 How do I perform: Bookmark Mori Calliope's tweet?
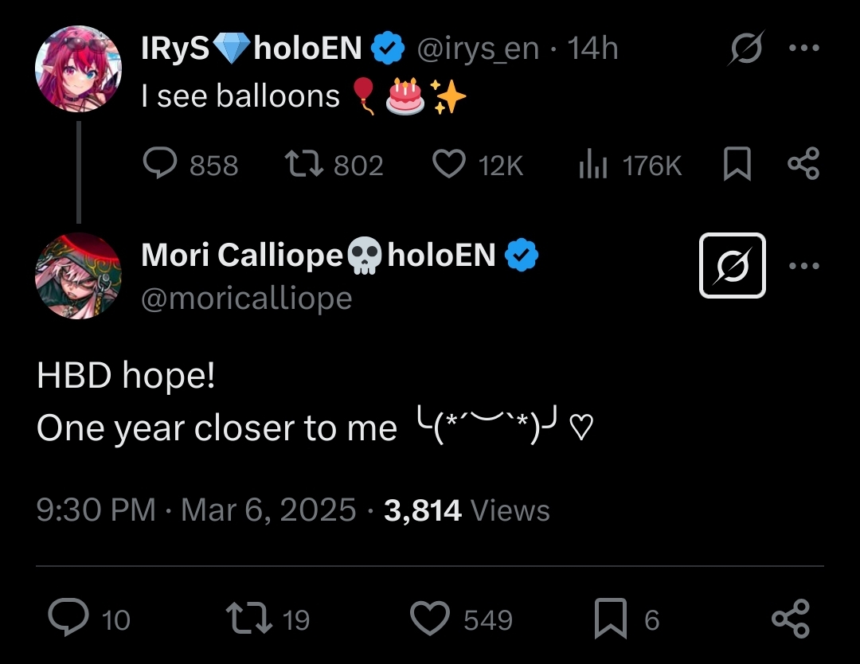point(610,619)
